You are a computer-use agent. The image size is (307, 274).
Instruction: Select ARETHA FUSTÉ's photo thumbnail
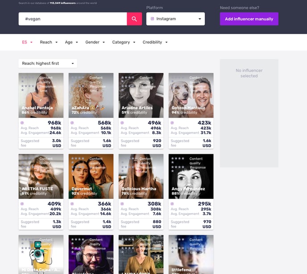(41, 176)
